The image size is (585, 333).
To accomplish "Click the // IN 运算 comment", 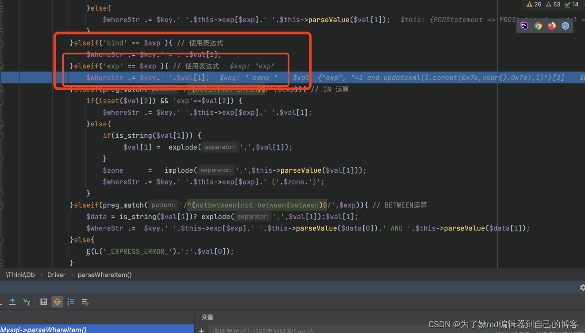I will pyautogui.click(x=330, y=89).
